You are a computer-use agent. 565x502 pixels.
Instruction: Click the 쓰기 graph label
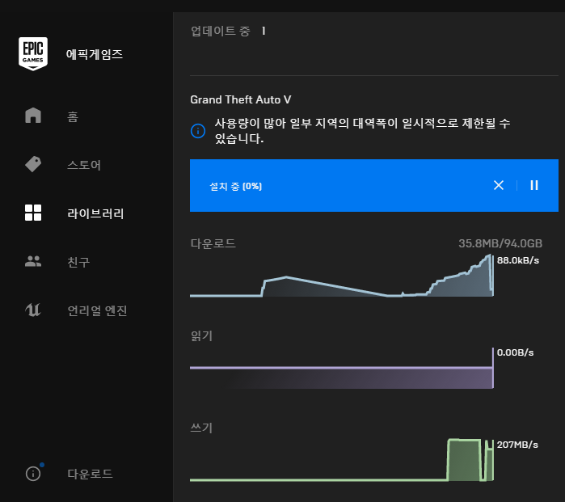tap(201, 428)
